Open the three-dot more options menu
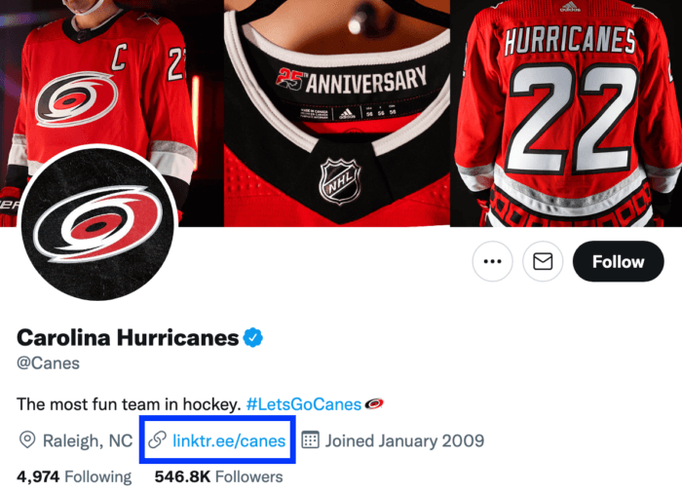 [493, 261]
